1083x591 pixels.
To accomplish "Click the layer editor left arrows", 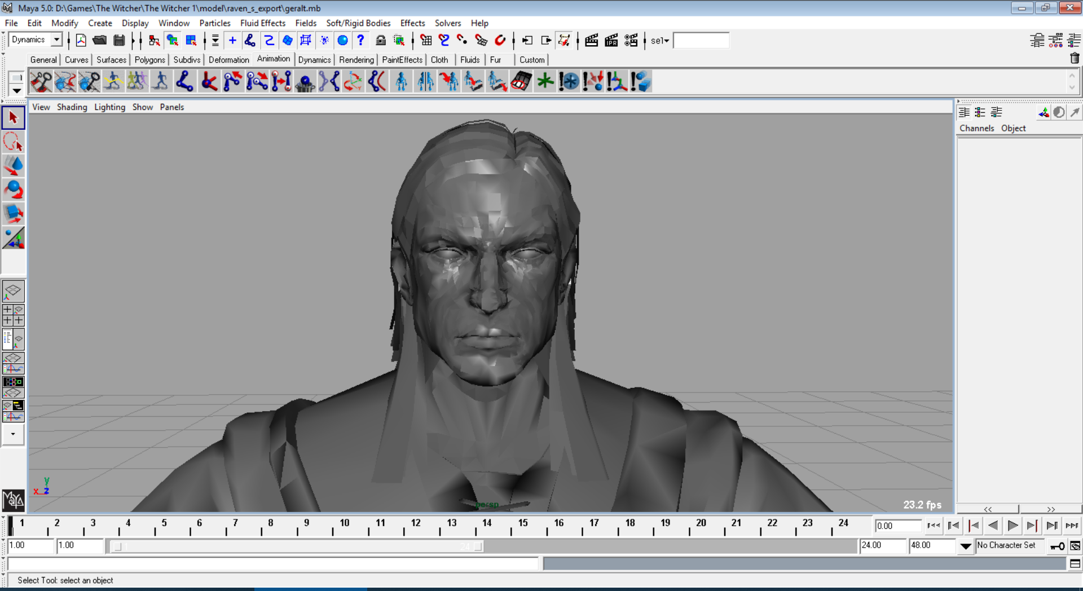I will pos(988,509).
